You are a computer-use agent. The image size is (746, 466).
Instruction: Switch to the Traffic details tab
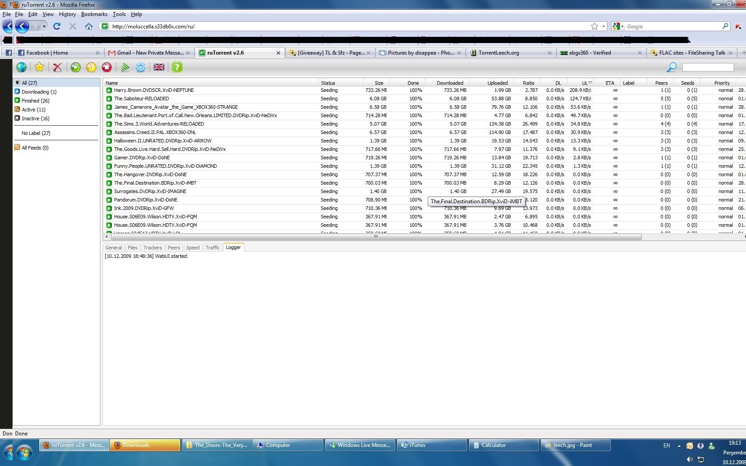click(x=212, y=248)
